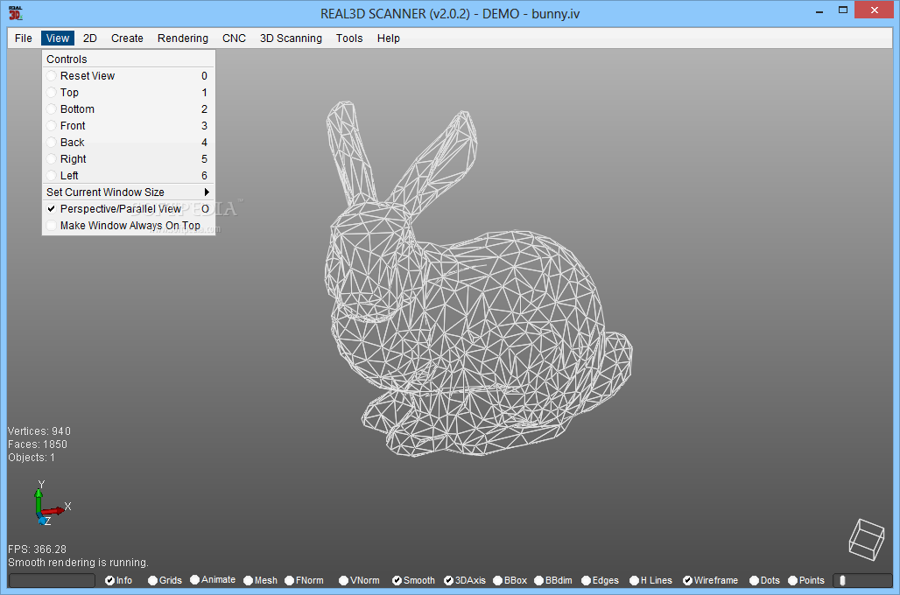Open the CNC menu
The image size is (900, 595).
pyautogui.click(x=234, y=38)
